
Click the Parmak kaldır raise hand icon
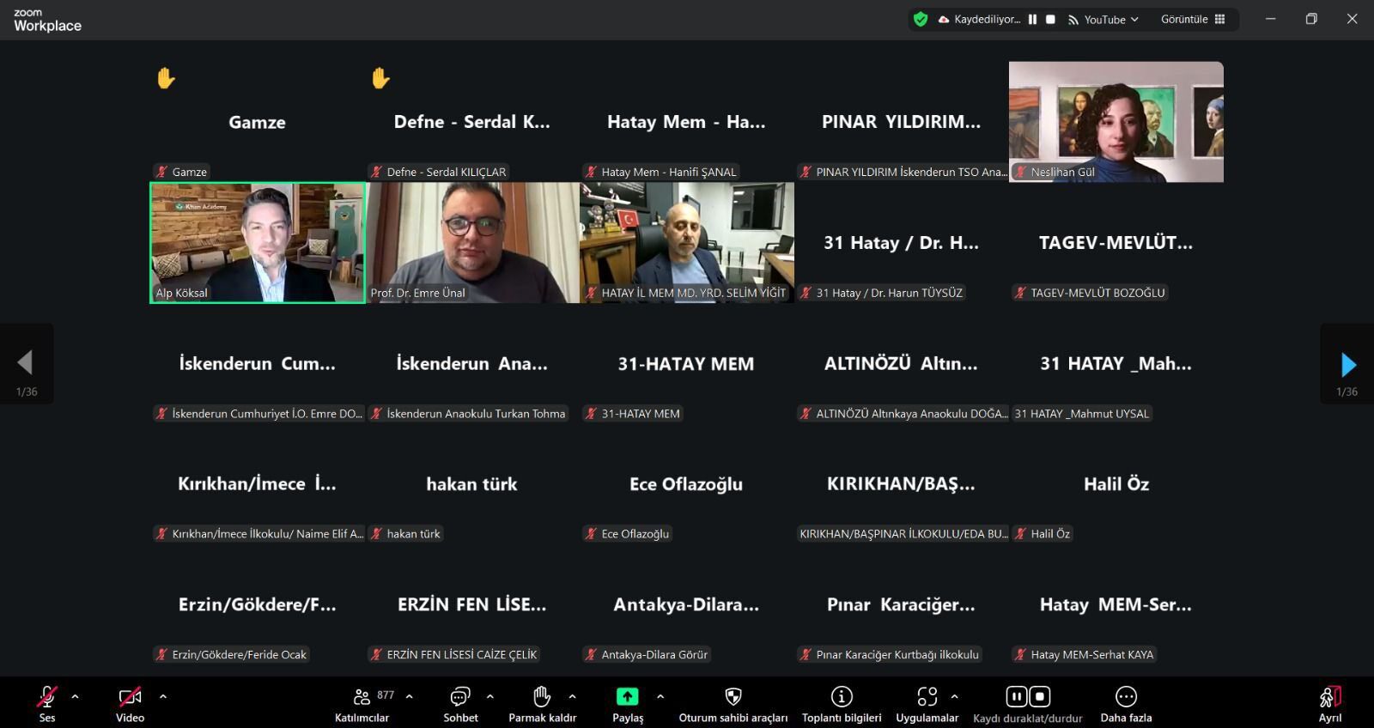pyautogui.click(x=541, y=703)
